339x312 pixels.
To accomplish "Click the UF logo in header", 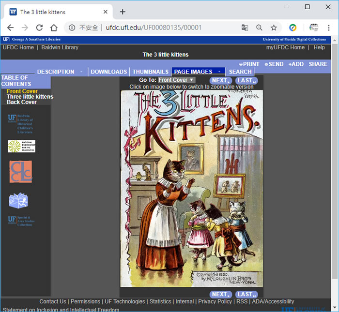I will pyautogui.click(x=6, y=39).
